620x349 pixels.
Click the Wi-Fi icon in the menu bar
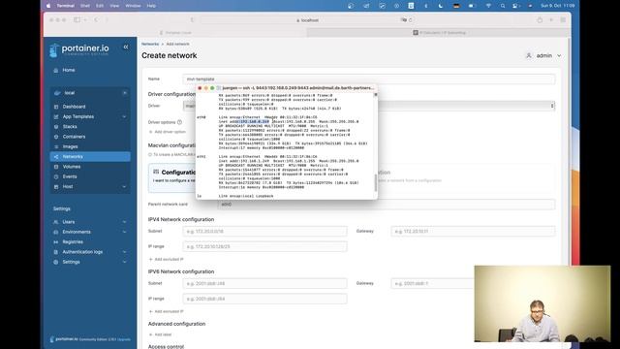point(488,6)
